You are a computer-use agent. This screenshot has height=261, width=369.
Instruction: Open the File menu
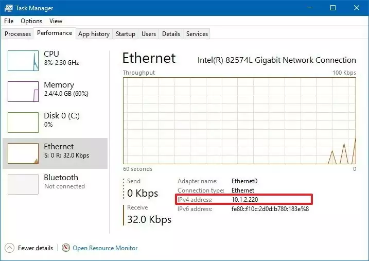9,21
